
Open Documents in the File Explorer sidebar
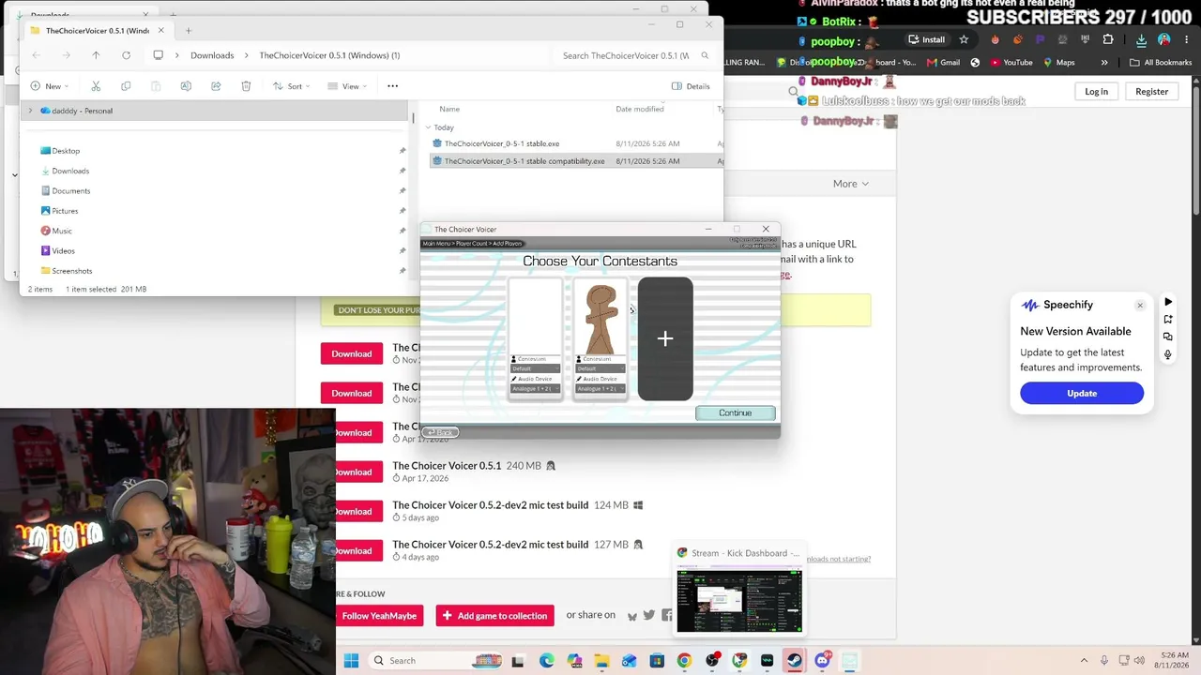coord(71,191)
